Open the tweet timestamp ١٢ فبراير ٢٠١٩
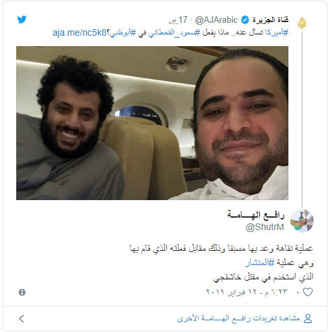The image size is (328, 332). (247, 292)
